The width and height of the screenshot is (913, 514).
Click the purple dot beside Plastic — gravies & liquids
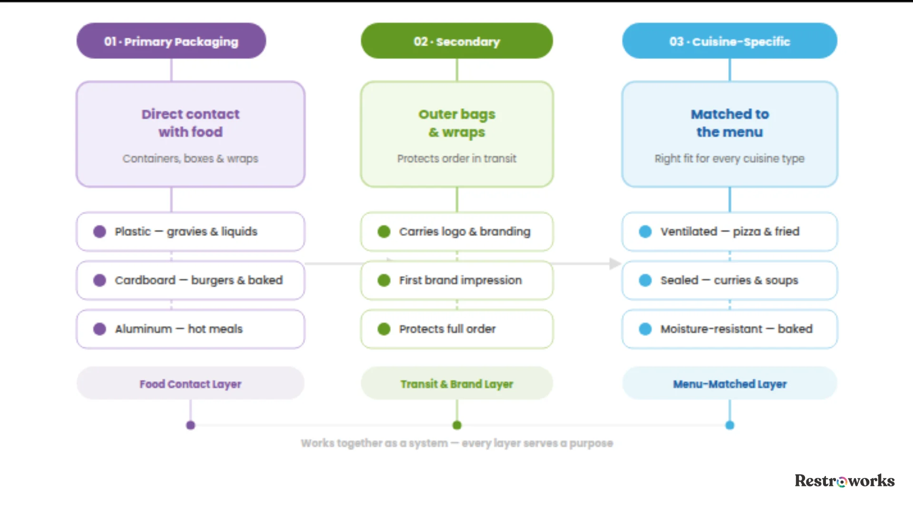[99, 232]
